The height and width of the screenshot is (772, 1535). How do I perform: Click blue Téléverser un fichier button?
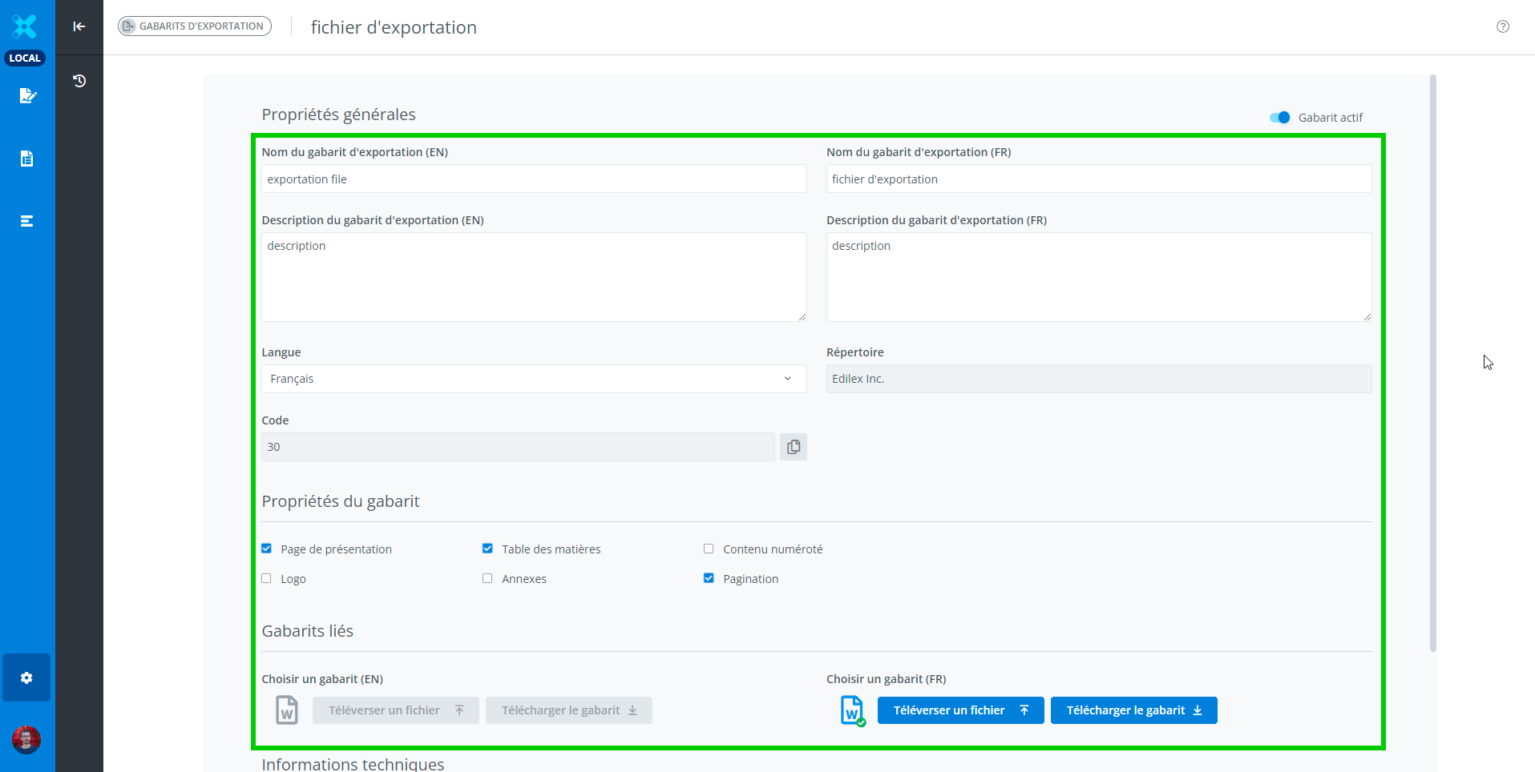(x=960, y=710)
